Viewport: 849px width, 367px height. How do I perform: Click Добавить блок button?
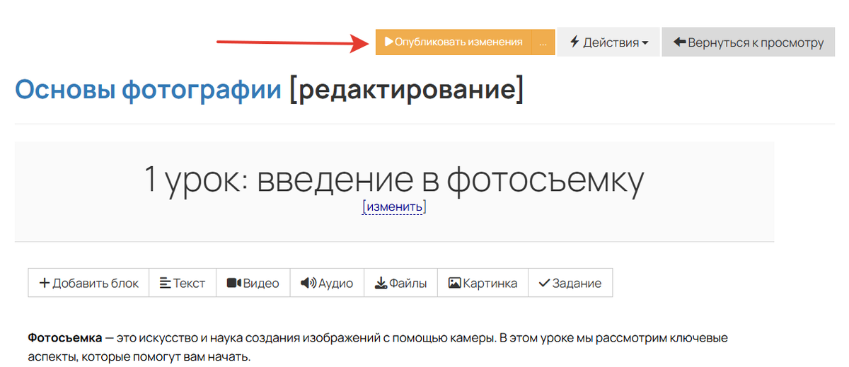[x=88, y=283]
